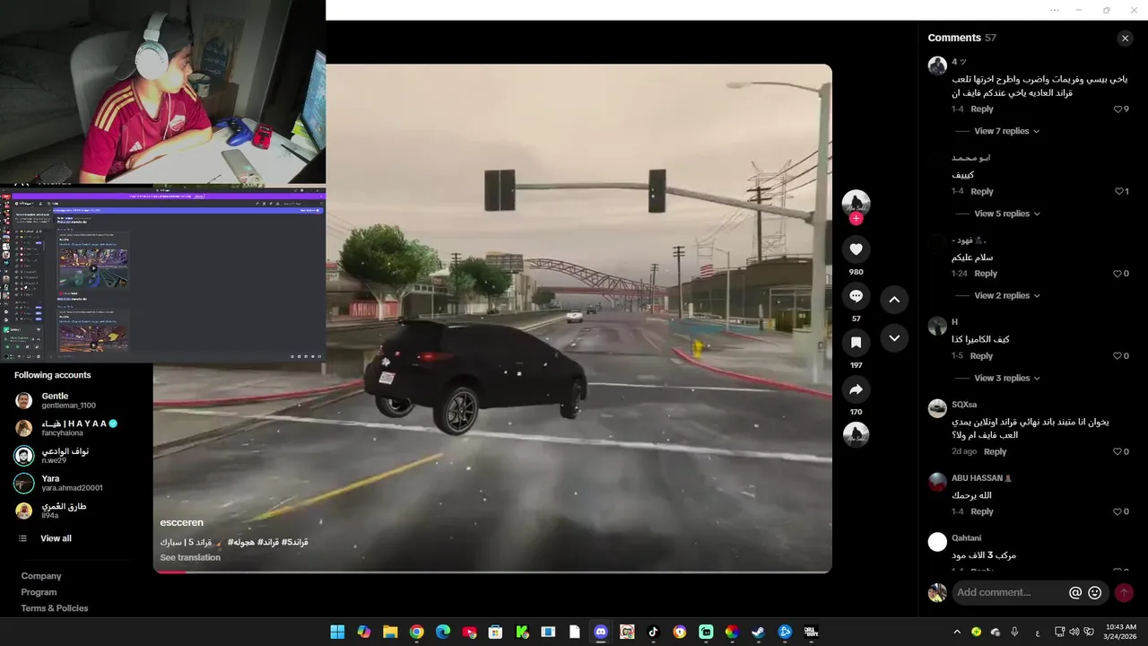Like the video with the heart icon
1148x646 pixels.
(856, 249)
